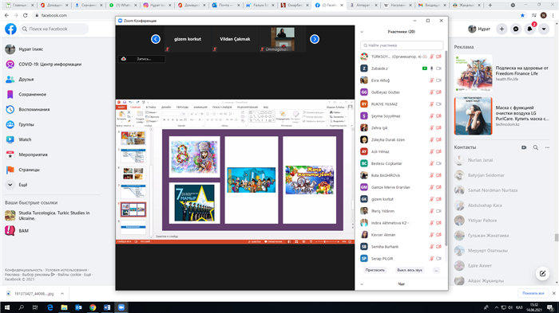Toggle RUKİYE YILMAZ camera icon
Viewport: 559px width, 313px height.
pos(438,104)
